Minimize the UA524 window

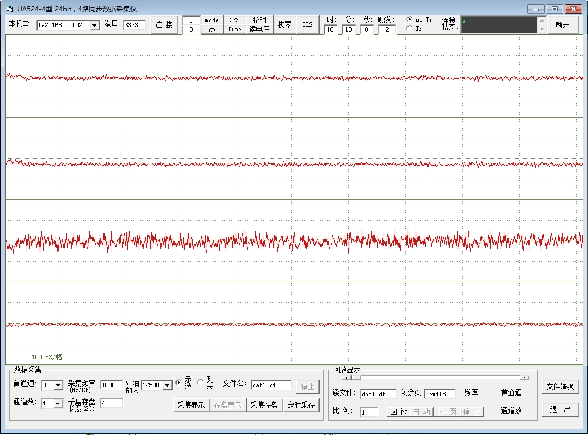tap(536, 9)
